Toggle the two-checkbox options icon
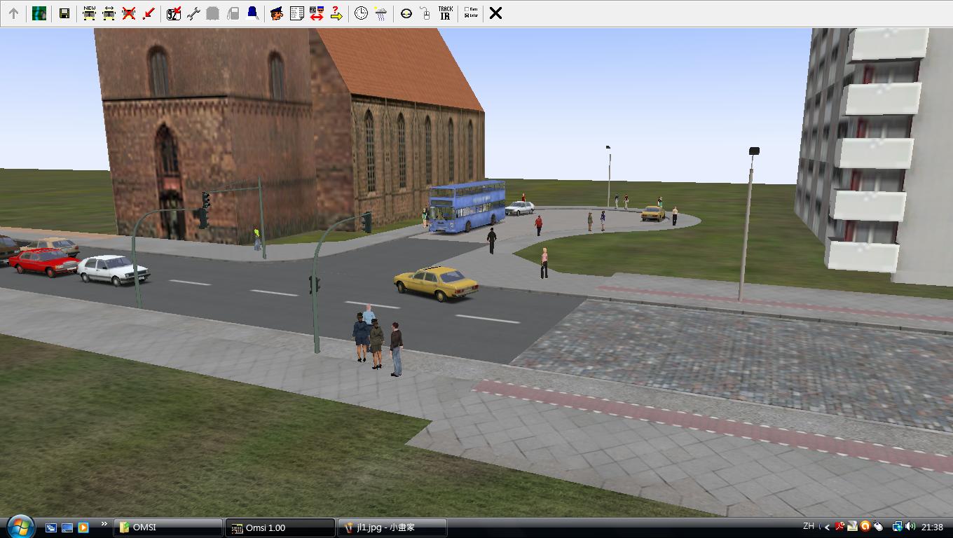Viewport: 953px width, 538px height. coord(471,13)
